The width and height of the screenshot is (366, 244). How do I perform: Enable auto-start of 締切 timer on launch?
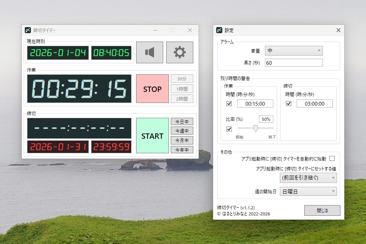(x=332, y=158)
